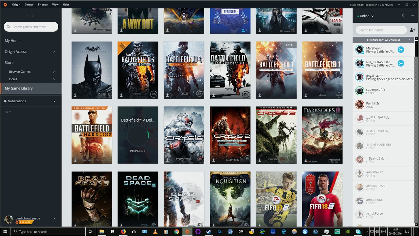Click the Search games and more field
Screen dimensions: 419x236
[x=31, y=27]
